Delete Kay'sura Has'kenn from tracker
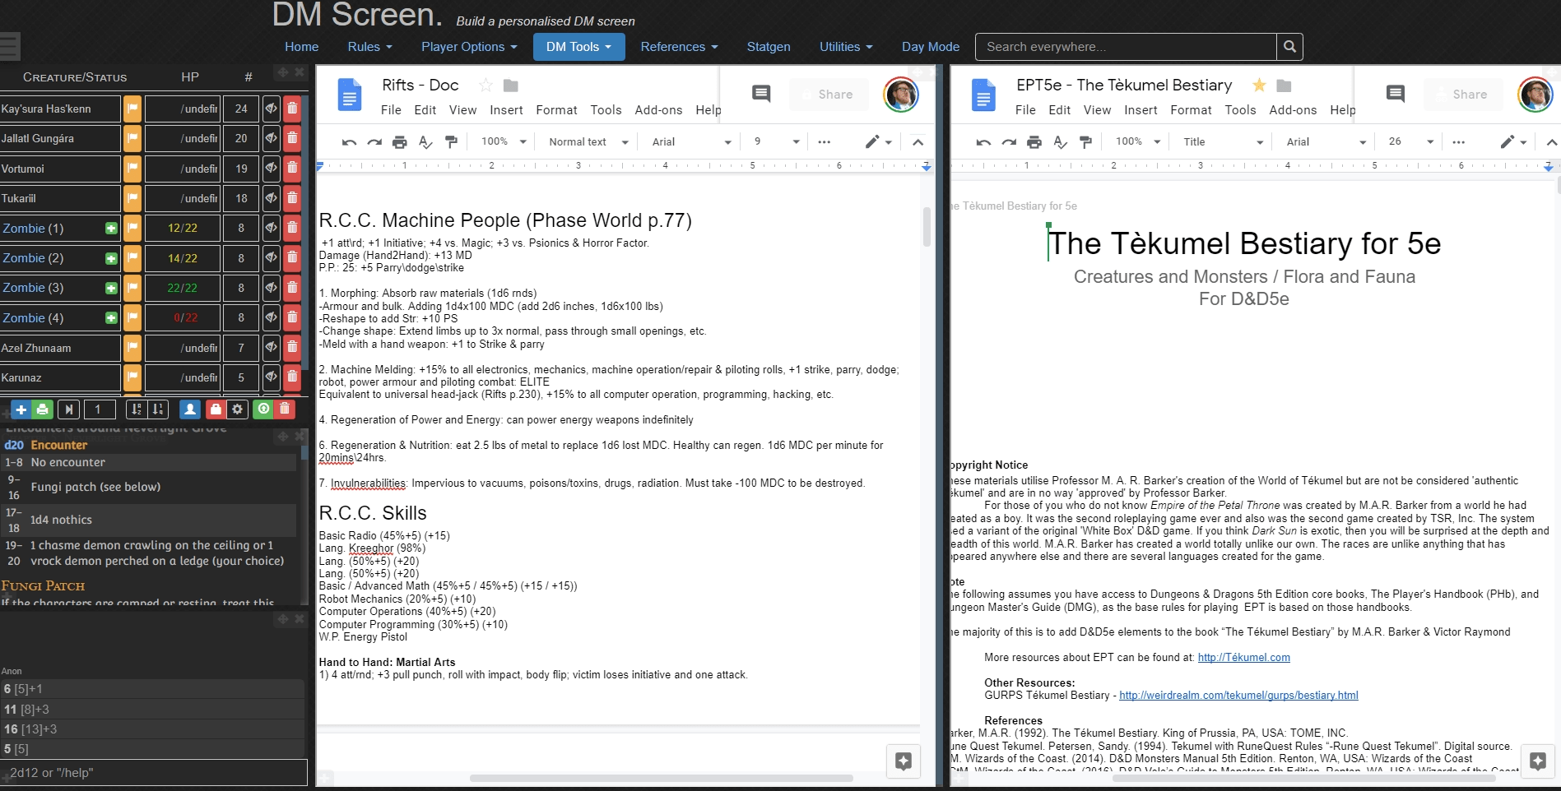 coord(292,109)
